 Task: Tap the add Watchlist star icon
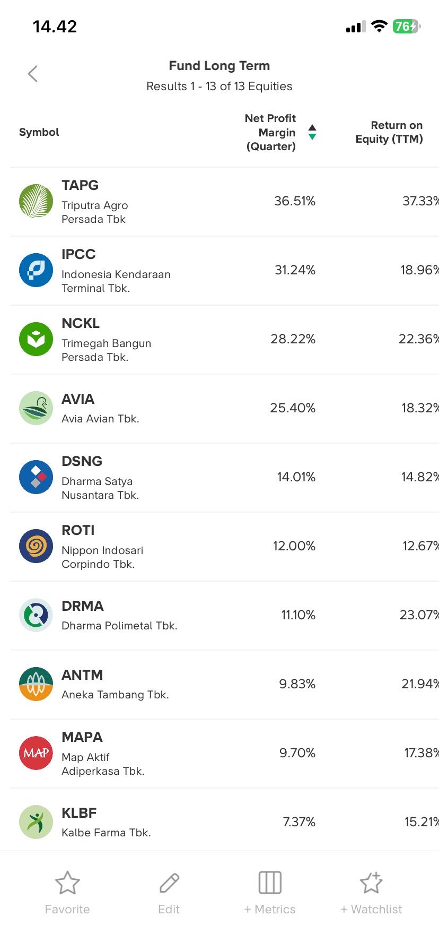click(x=371, y=883)
